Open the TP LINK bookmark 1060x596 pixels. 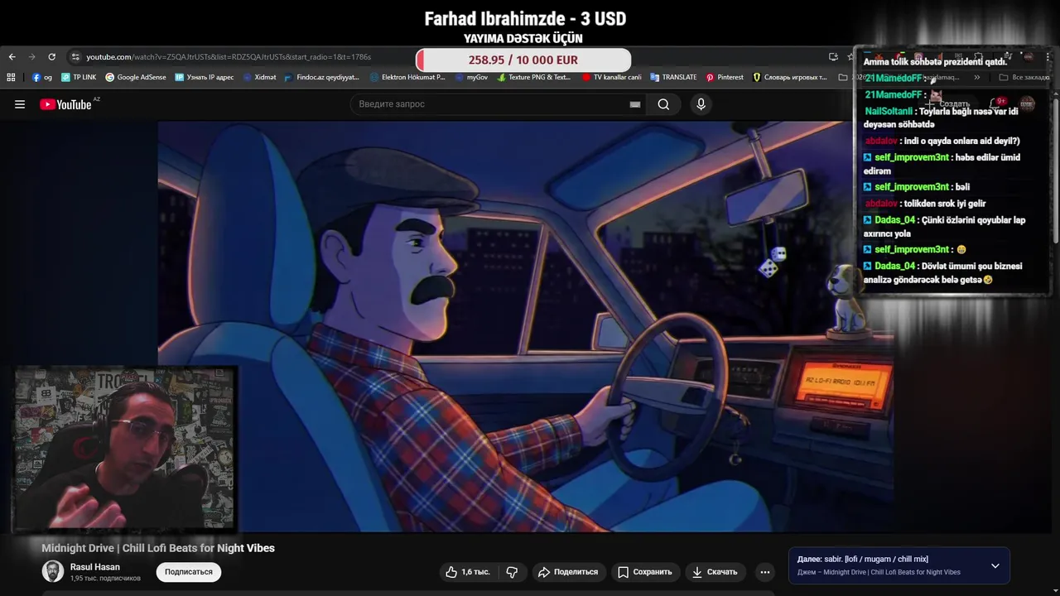[x=79, y=77]
